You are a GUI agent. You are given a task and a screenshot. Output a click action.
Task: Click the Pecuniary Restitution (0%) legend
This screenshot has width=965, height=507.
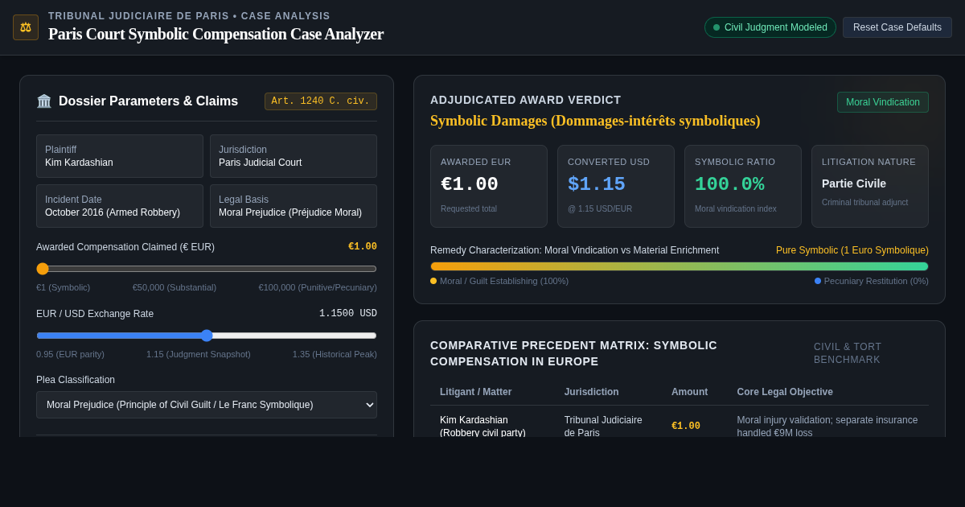[872, 281]
